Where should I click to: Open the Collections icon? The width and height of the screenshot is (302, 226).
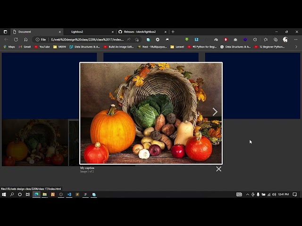click(276, 40)
